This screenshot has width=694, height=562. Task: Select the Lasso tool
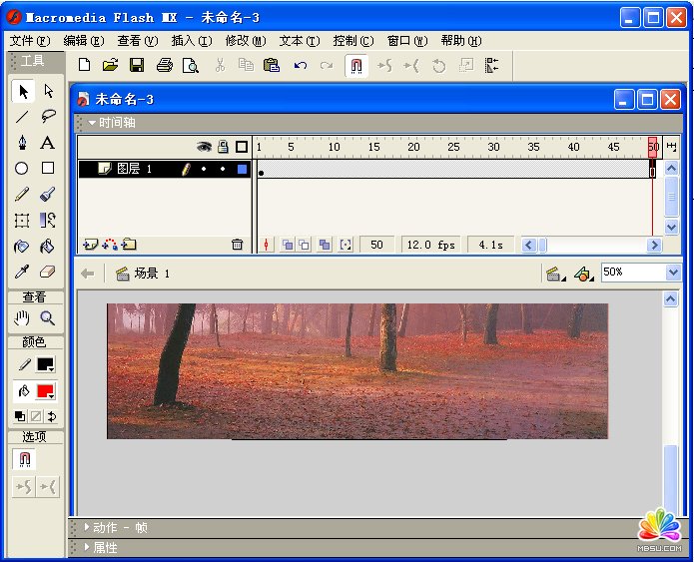(x=47, y=117)
